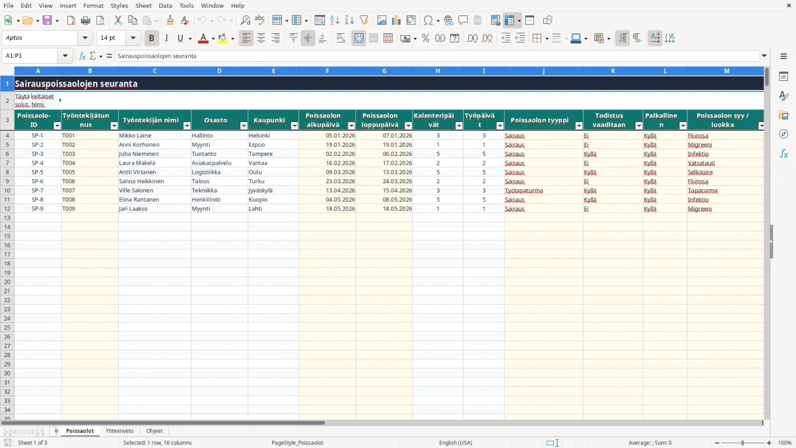796x448 pixels.
Task: Run the spelling check tool
Action: 259,21
